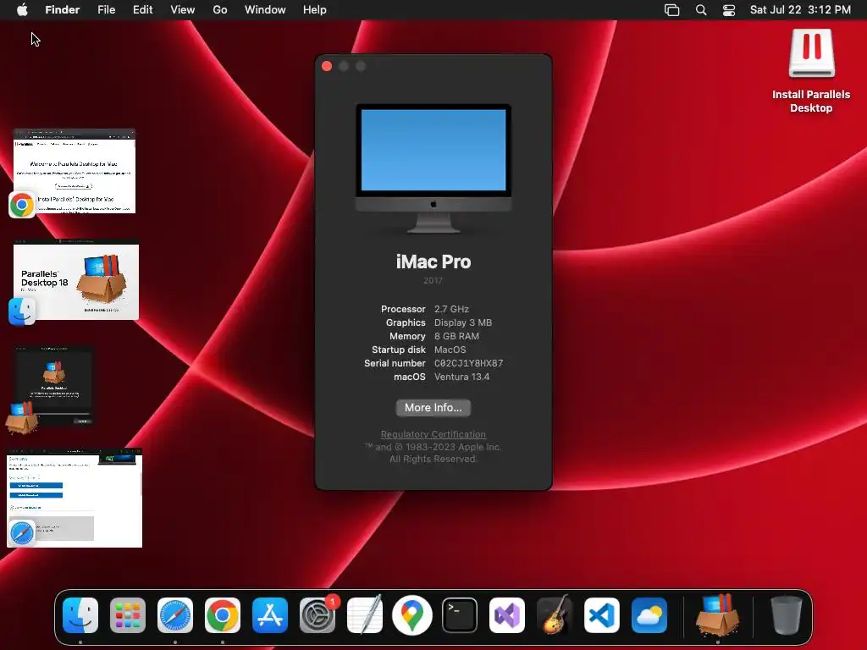Screen dimensions: 867x650
Task: Open the Weather app in the Dock
Action: (649, 615)
